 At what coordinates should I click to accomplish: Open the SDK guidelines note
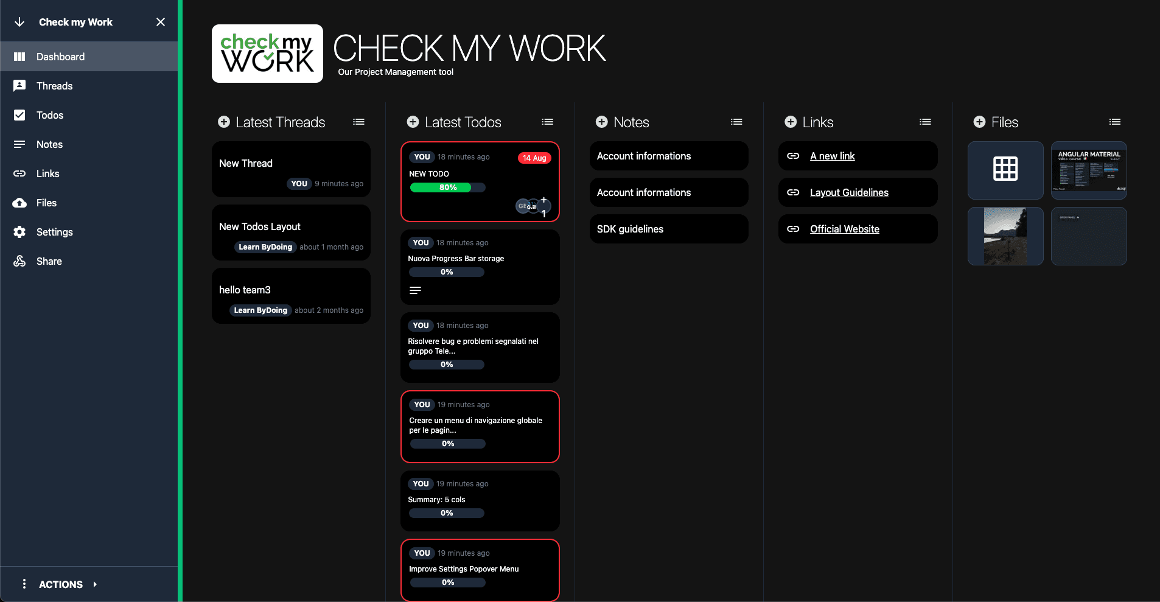(630, 229)
